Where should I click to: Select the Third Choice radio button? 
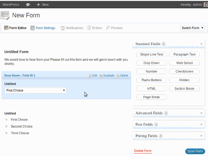point(6,133)
